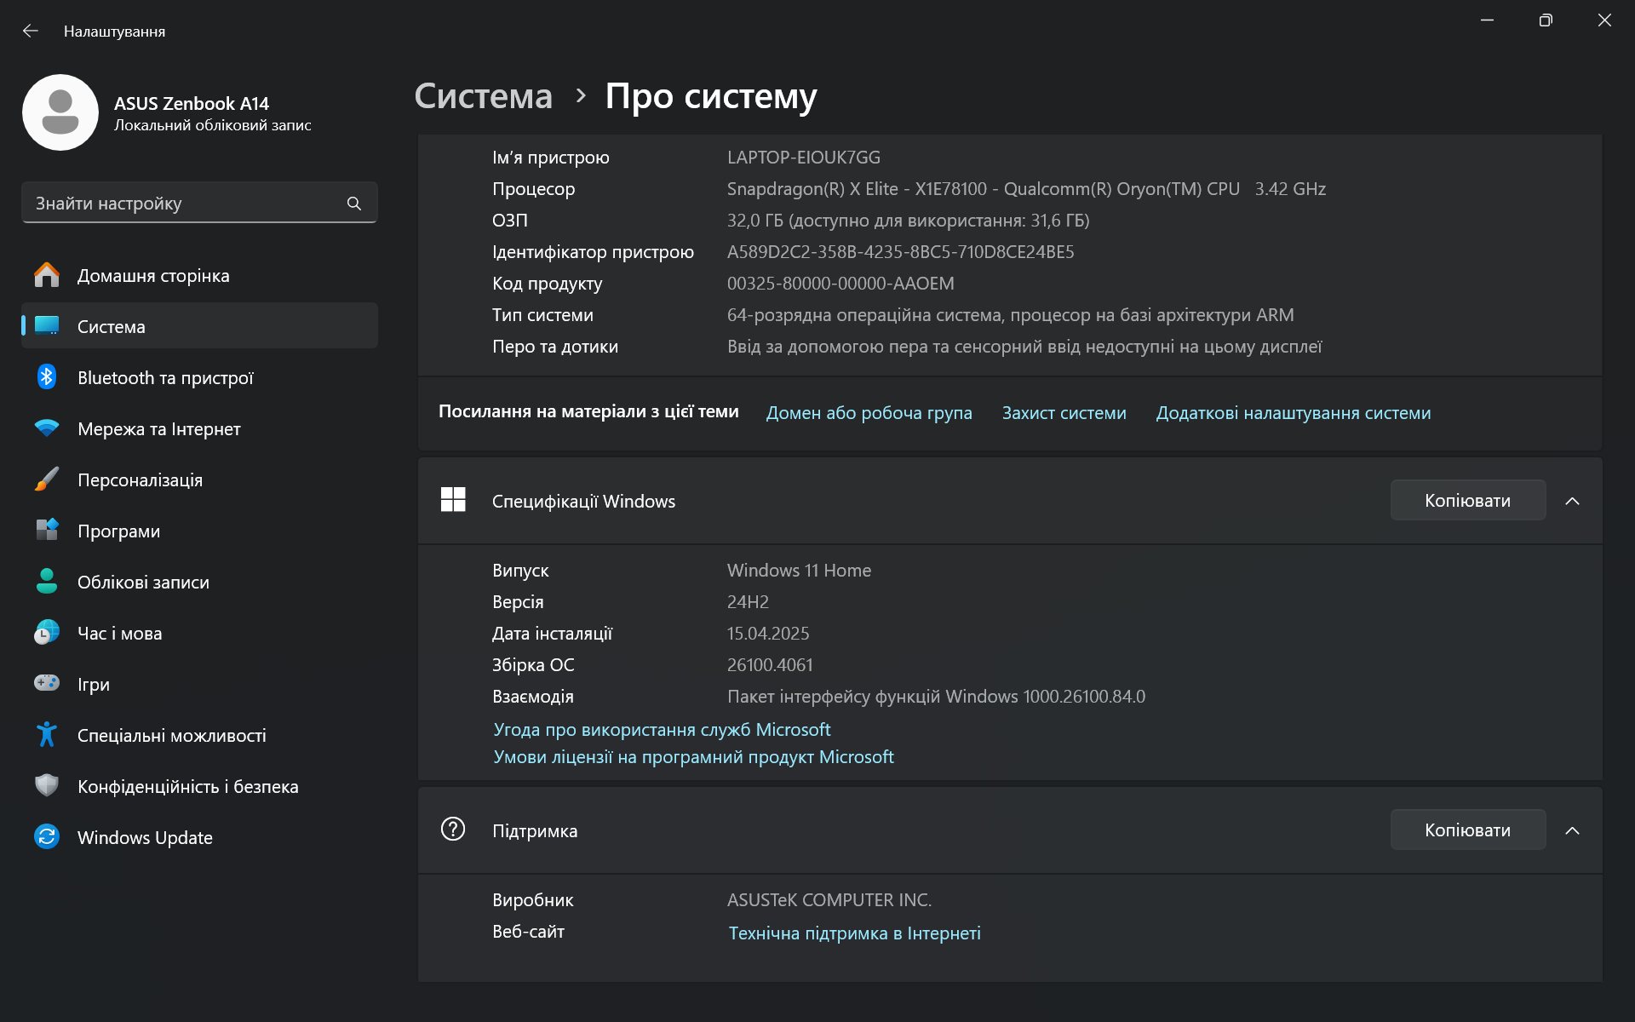
Task: Open the Мережа та Інтернет Wi-Fi icon
Action: 47,428
